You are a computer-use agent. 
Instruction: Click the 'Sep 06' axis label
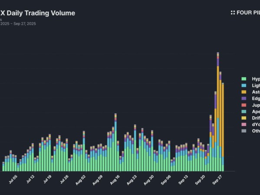(166, 180)
